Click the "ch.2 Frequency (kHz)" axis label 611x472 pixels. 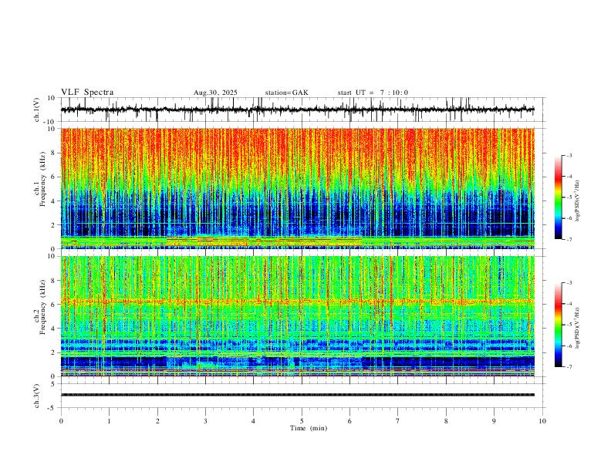click(40, 307)
